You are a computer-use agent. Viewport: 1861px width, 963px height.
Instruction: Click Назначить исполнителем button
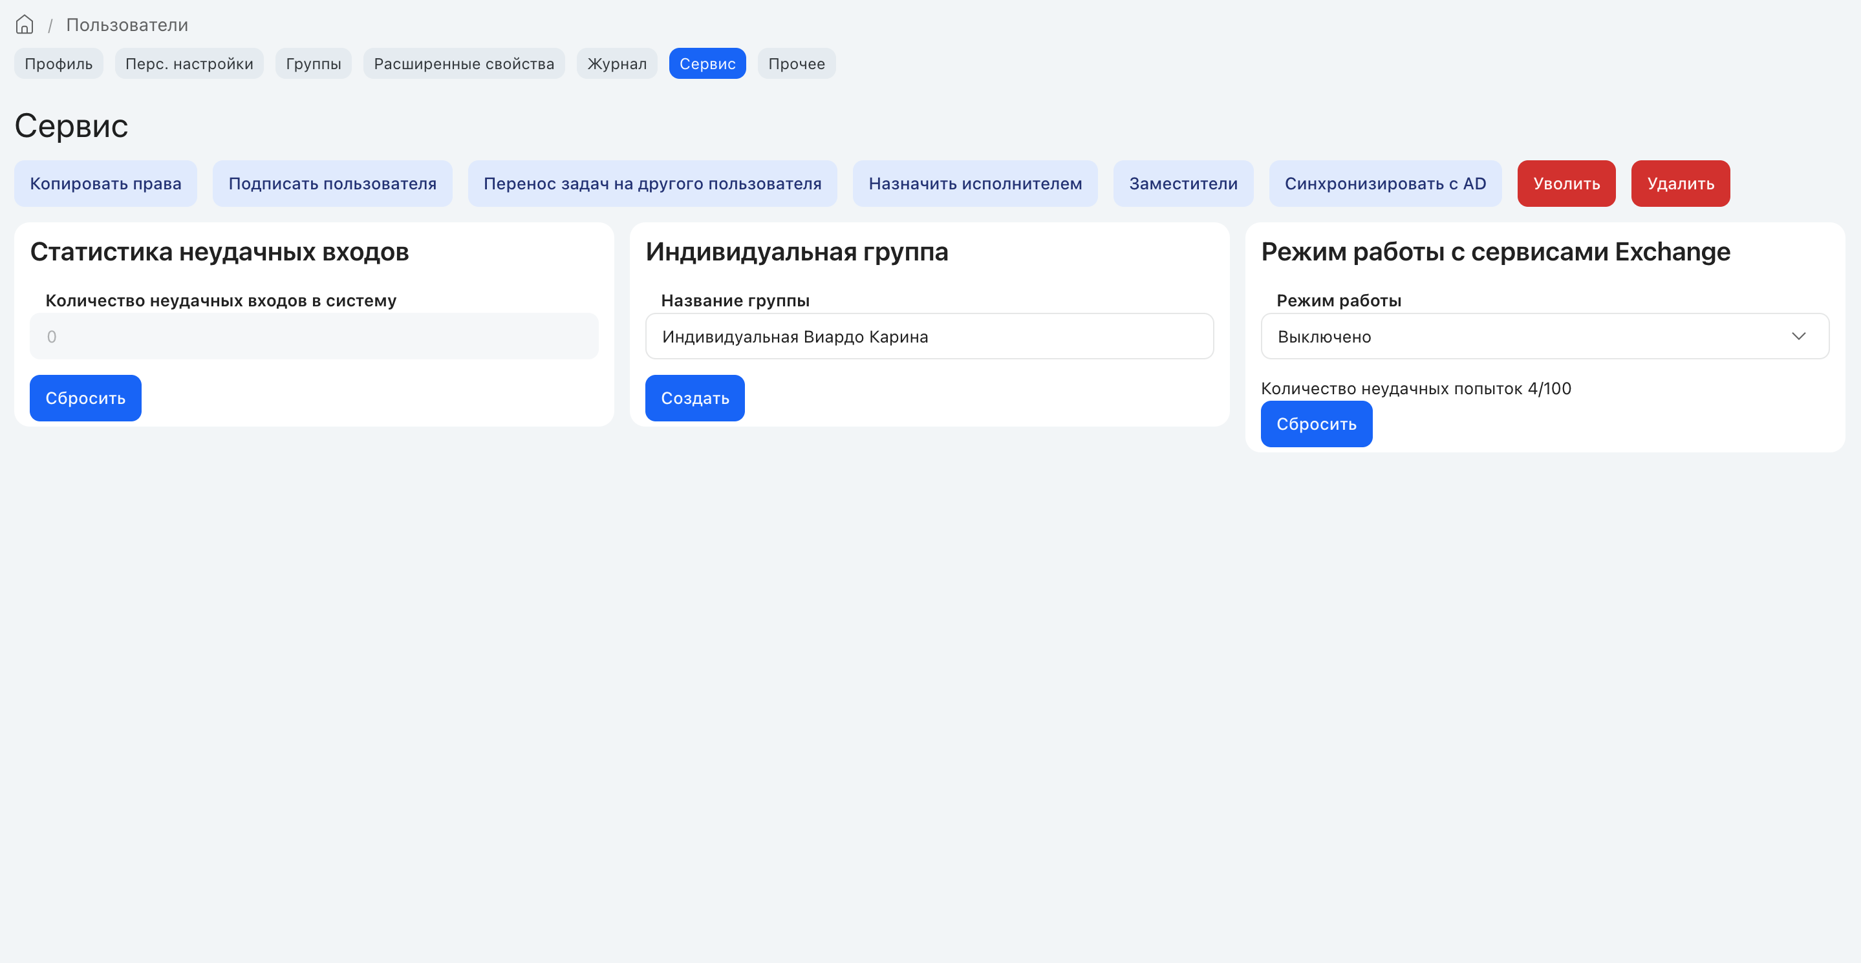click(x=975, y=184)
